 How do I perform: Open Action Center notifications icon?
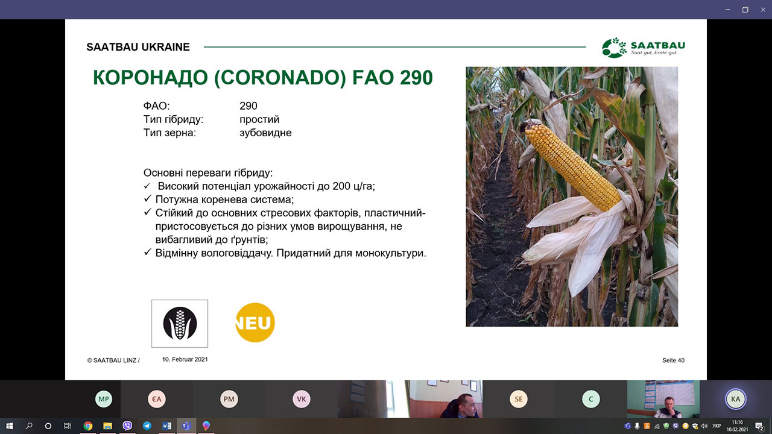759,426
